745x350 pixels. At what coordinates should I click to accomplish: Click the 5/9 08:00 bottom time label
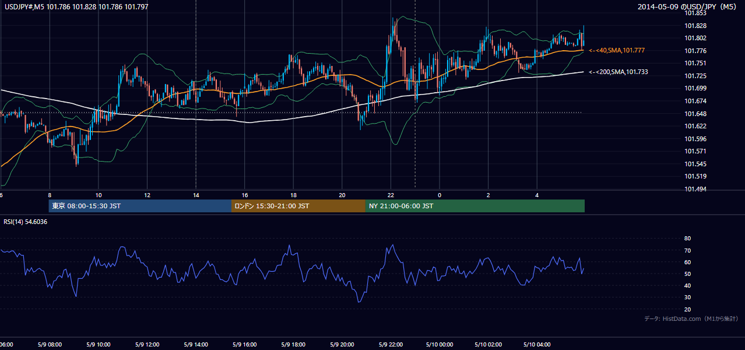click(50, 345)
